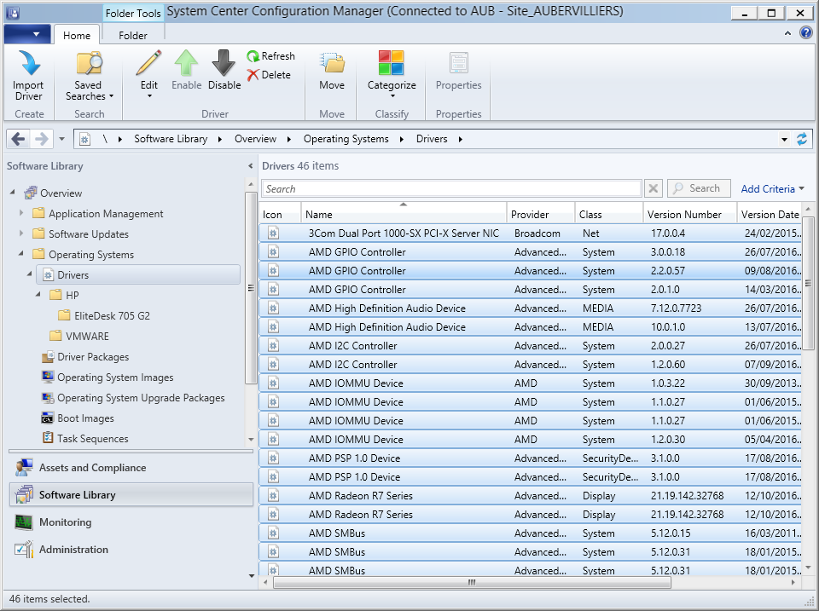The width and height of the screenshot is (819, 611).
Task: Click into the drivers Search field
Action: point(451,188)
